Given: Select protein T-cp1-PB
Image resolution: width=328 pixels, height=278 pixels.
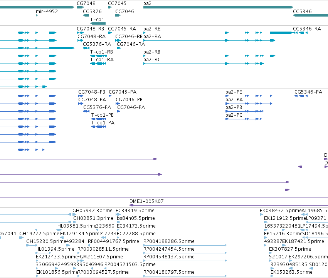Looking at the screenshot, I should (x=103, y=115).
